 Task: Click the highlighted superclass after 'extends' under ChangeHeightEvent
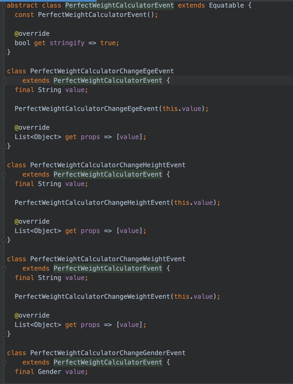[108, 174]
